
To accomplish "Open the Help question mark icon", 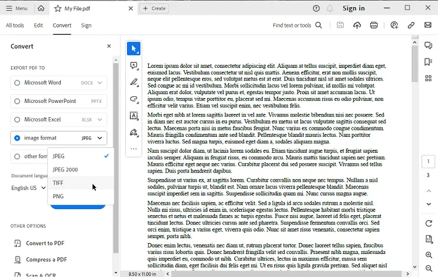I will coord(316,8).
